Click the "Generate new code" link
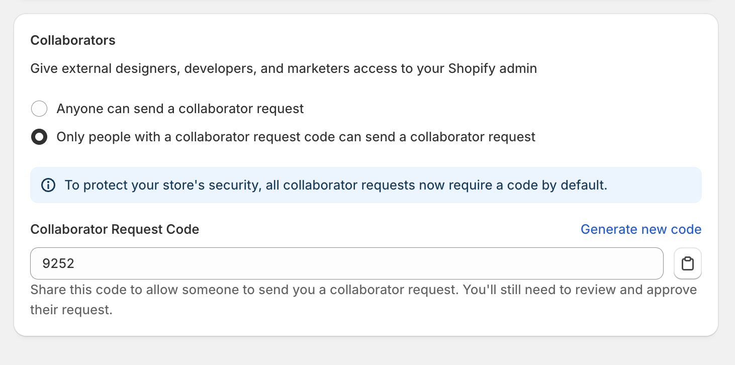 tap(640, 229)
